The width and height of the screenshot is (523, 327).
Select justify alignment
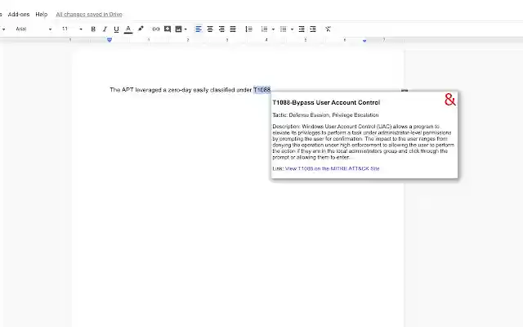233,29
